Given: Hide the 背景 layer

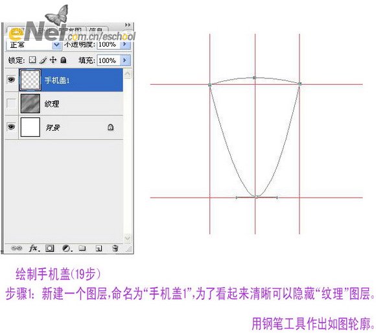Looking at the screenshot, I should pyautogui.click(x=11, y=126).
